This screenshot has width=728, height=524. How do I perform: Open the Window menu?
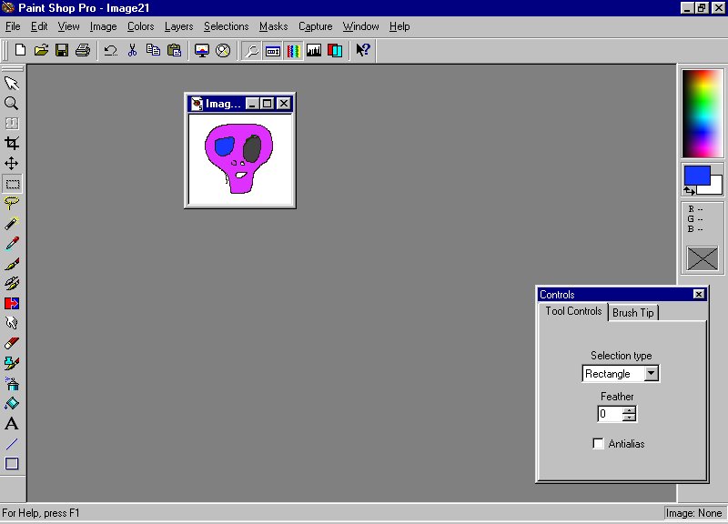pos(360,26)
